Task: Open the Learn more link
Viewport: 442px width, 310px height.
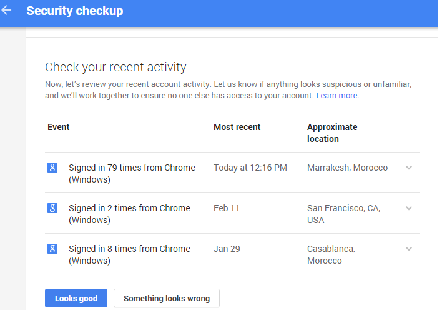Action: point(337,96)
